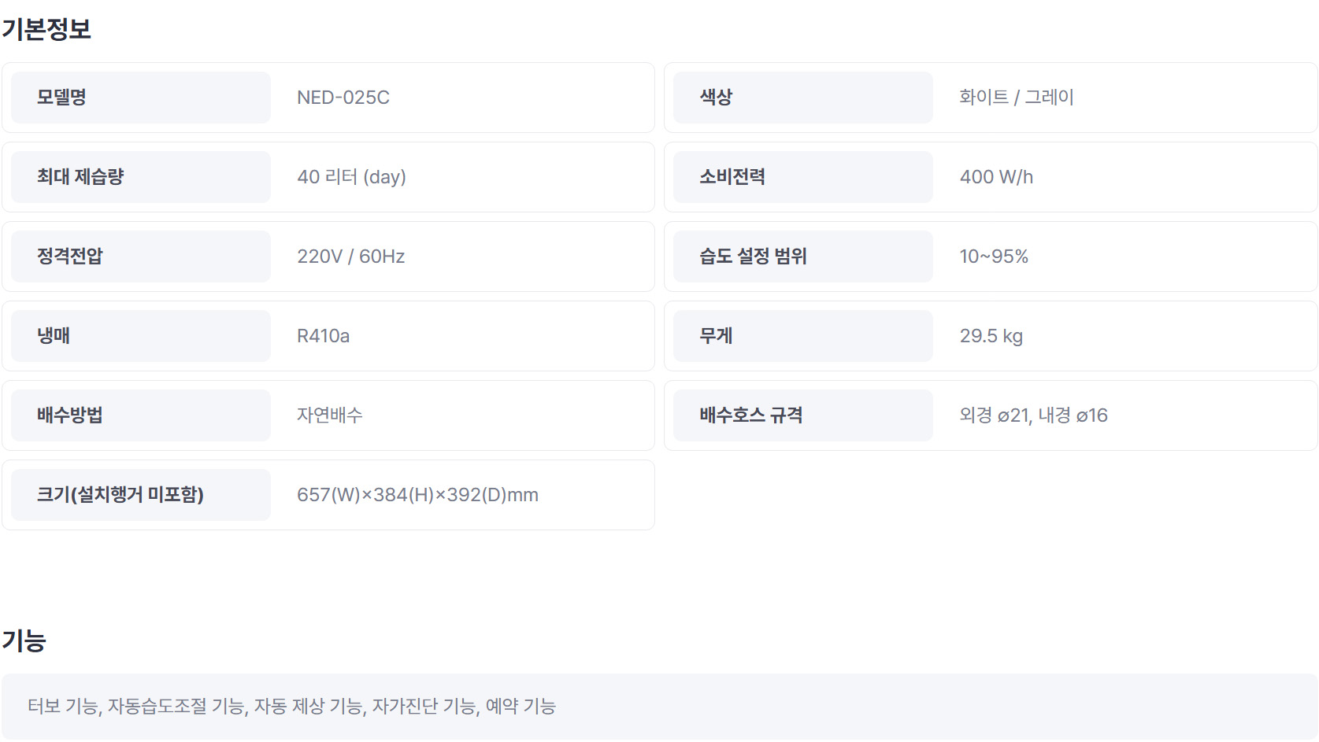
Task: Click the 최대 제습량 label
Action: click(80, 177)
